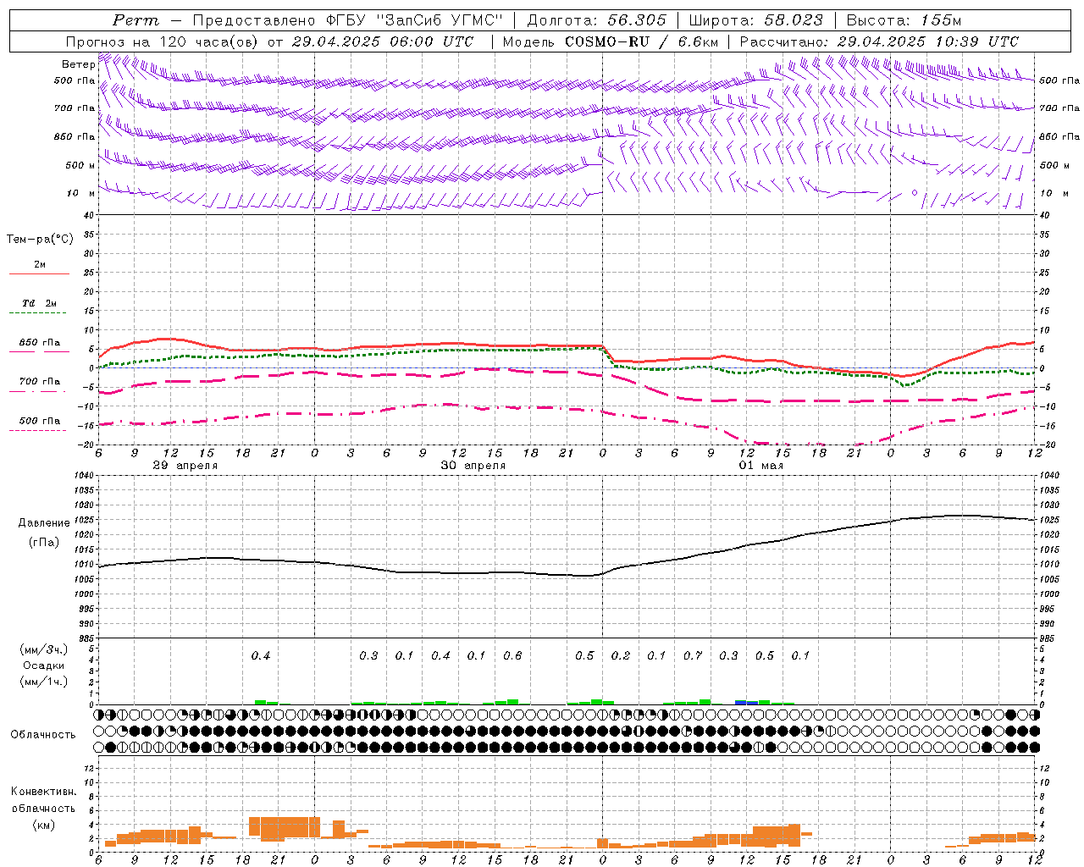
Task: Click "700 гПа" in the temperature legend
Action: pyautogui.click(x=40, y=382)
